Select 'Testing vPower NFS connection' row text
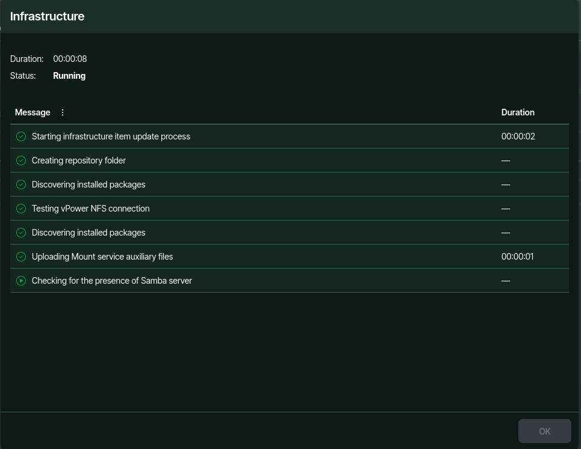The height and width of the screenshot is (449, 581). [90, 209]
